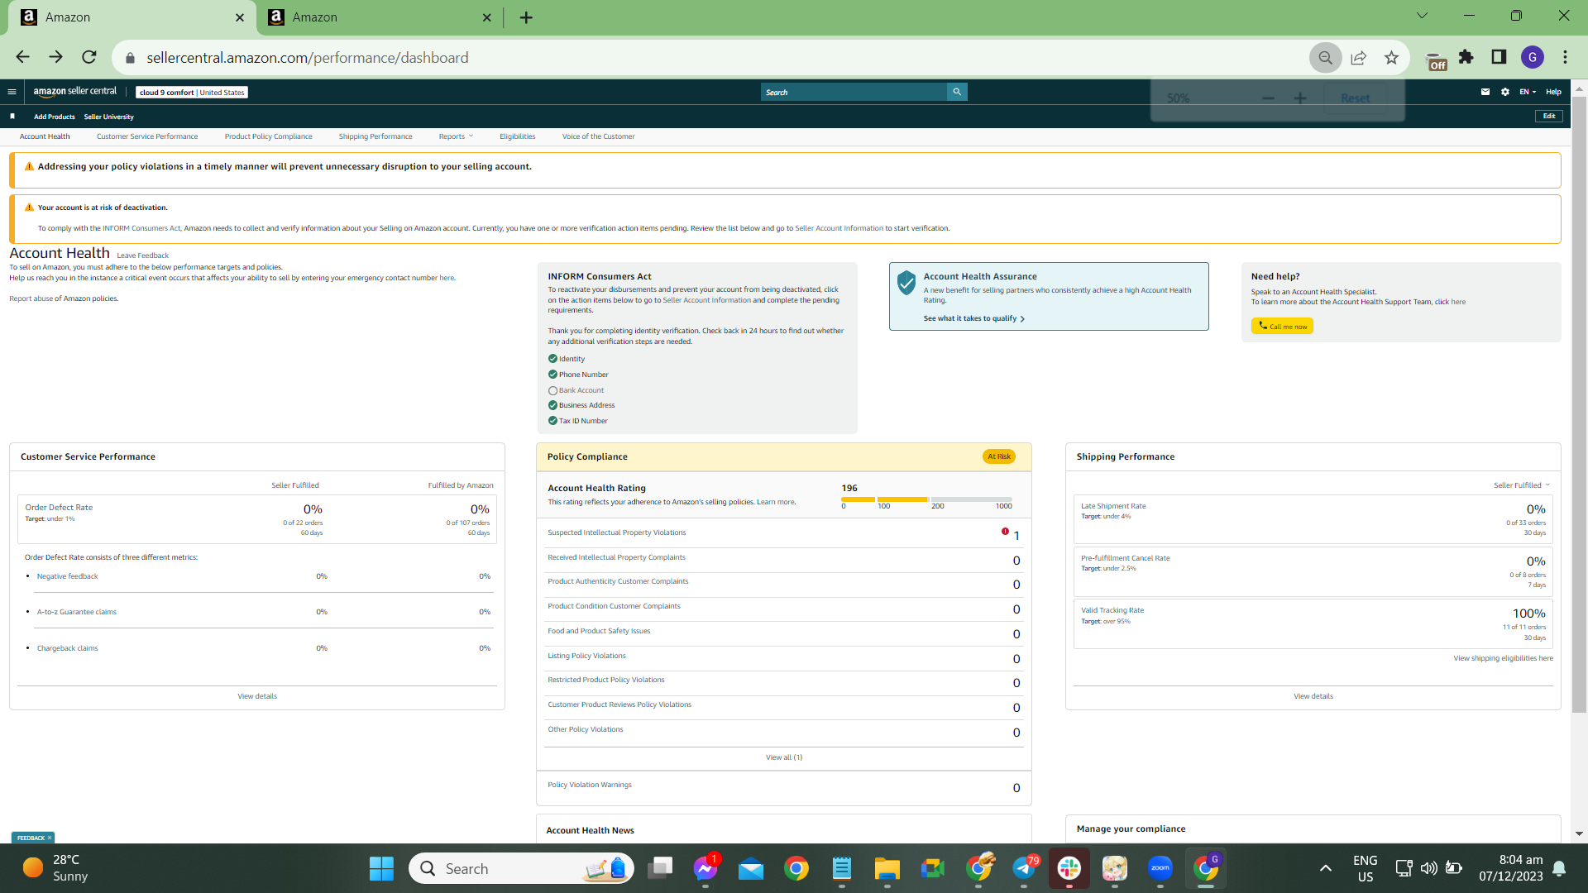This screenshot has height=893, width=1588.
Task: Click the green check next to Tax ID Number
Action: 552,421
